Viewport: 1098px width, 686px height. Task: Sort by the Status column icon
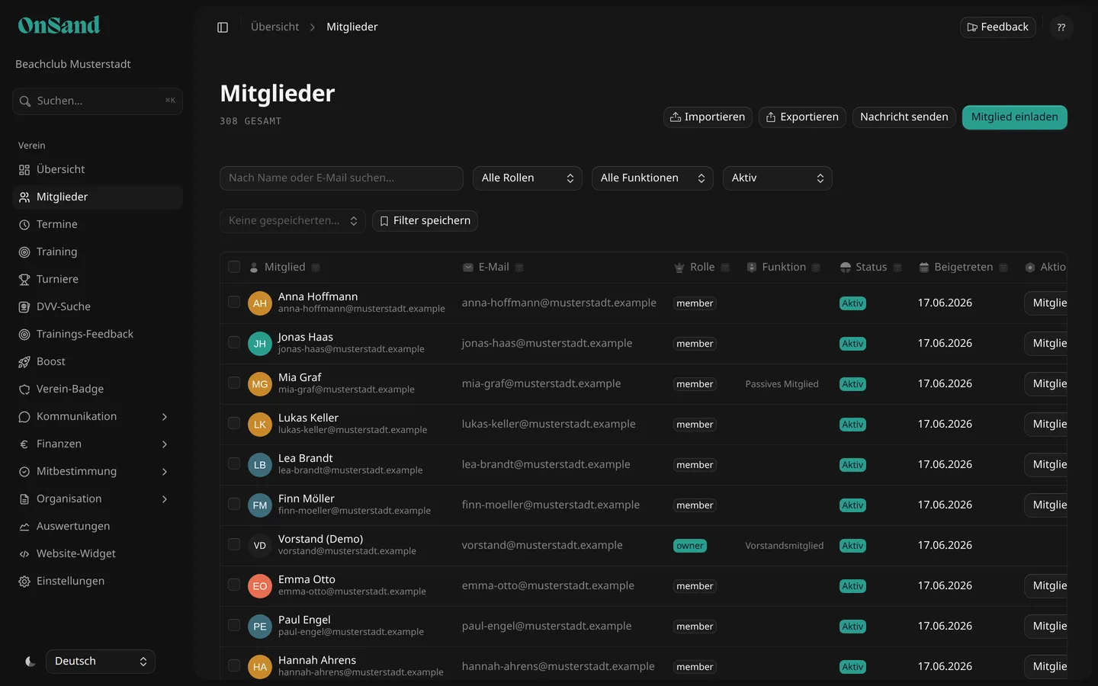click(897, 268)
